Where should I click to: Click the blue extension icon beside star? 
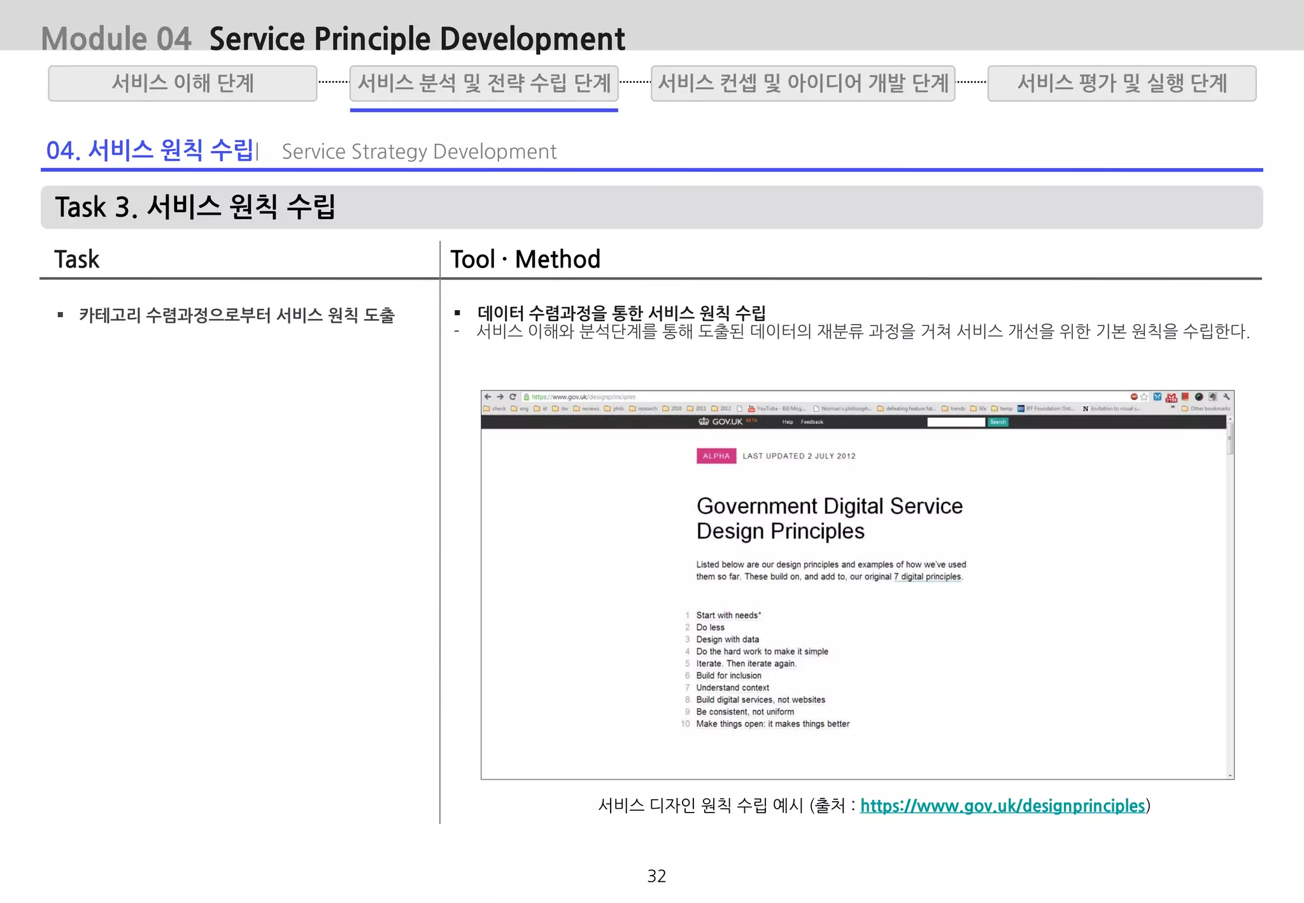point(1158,397)
